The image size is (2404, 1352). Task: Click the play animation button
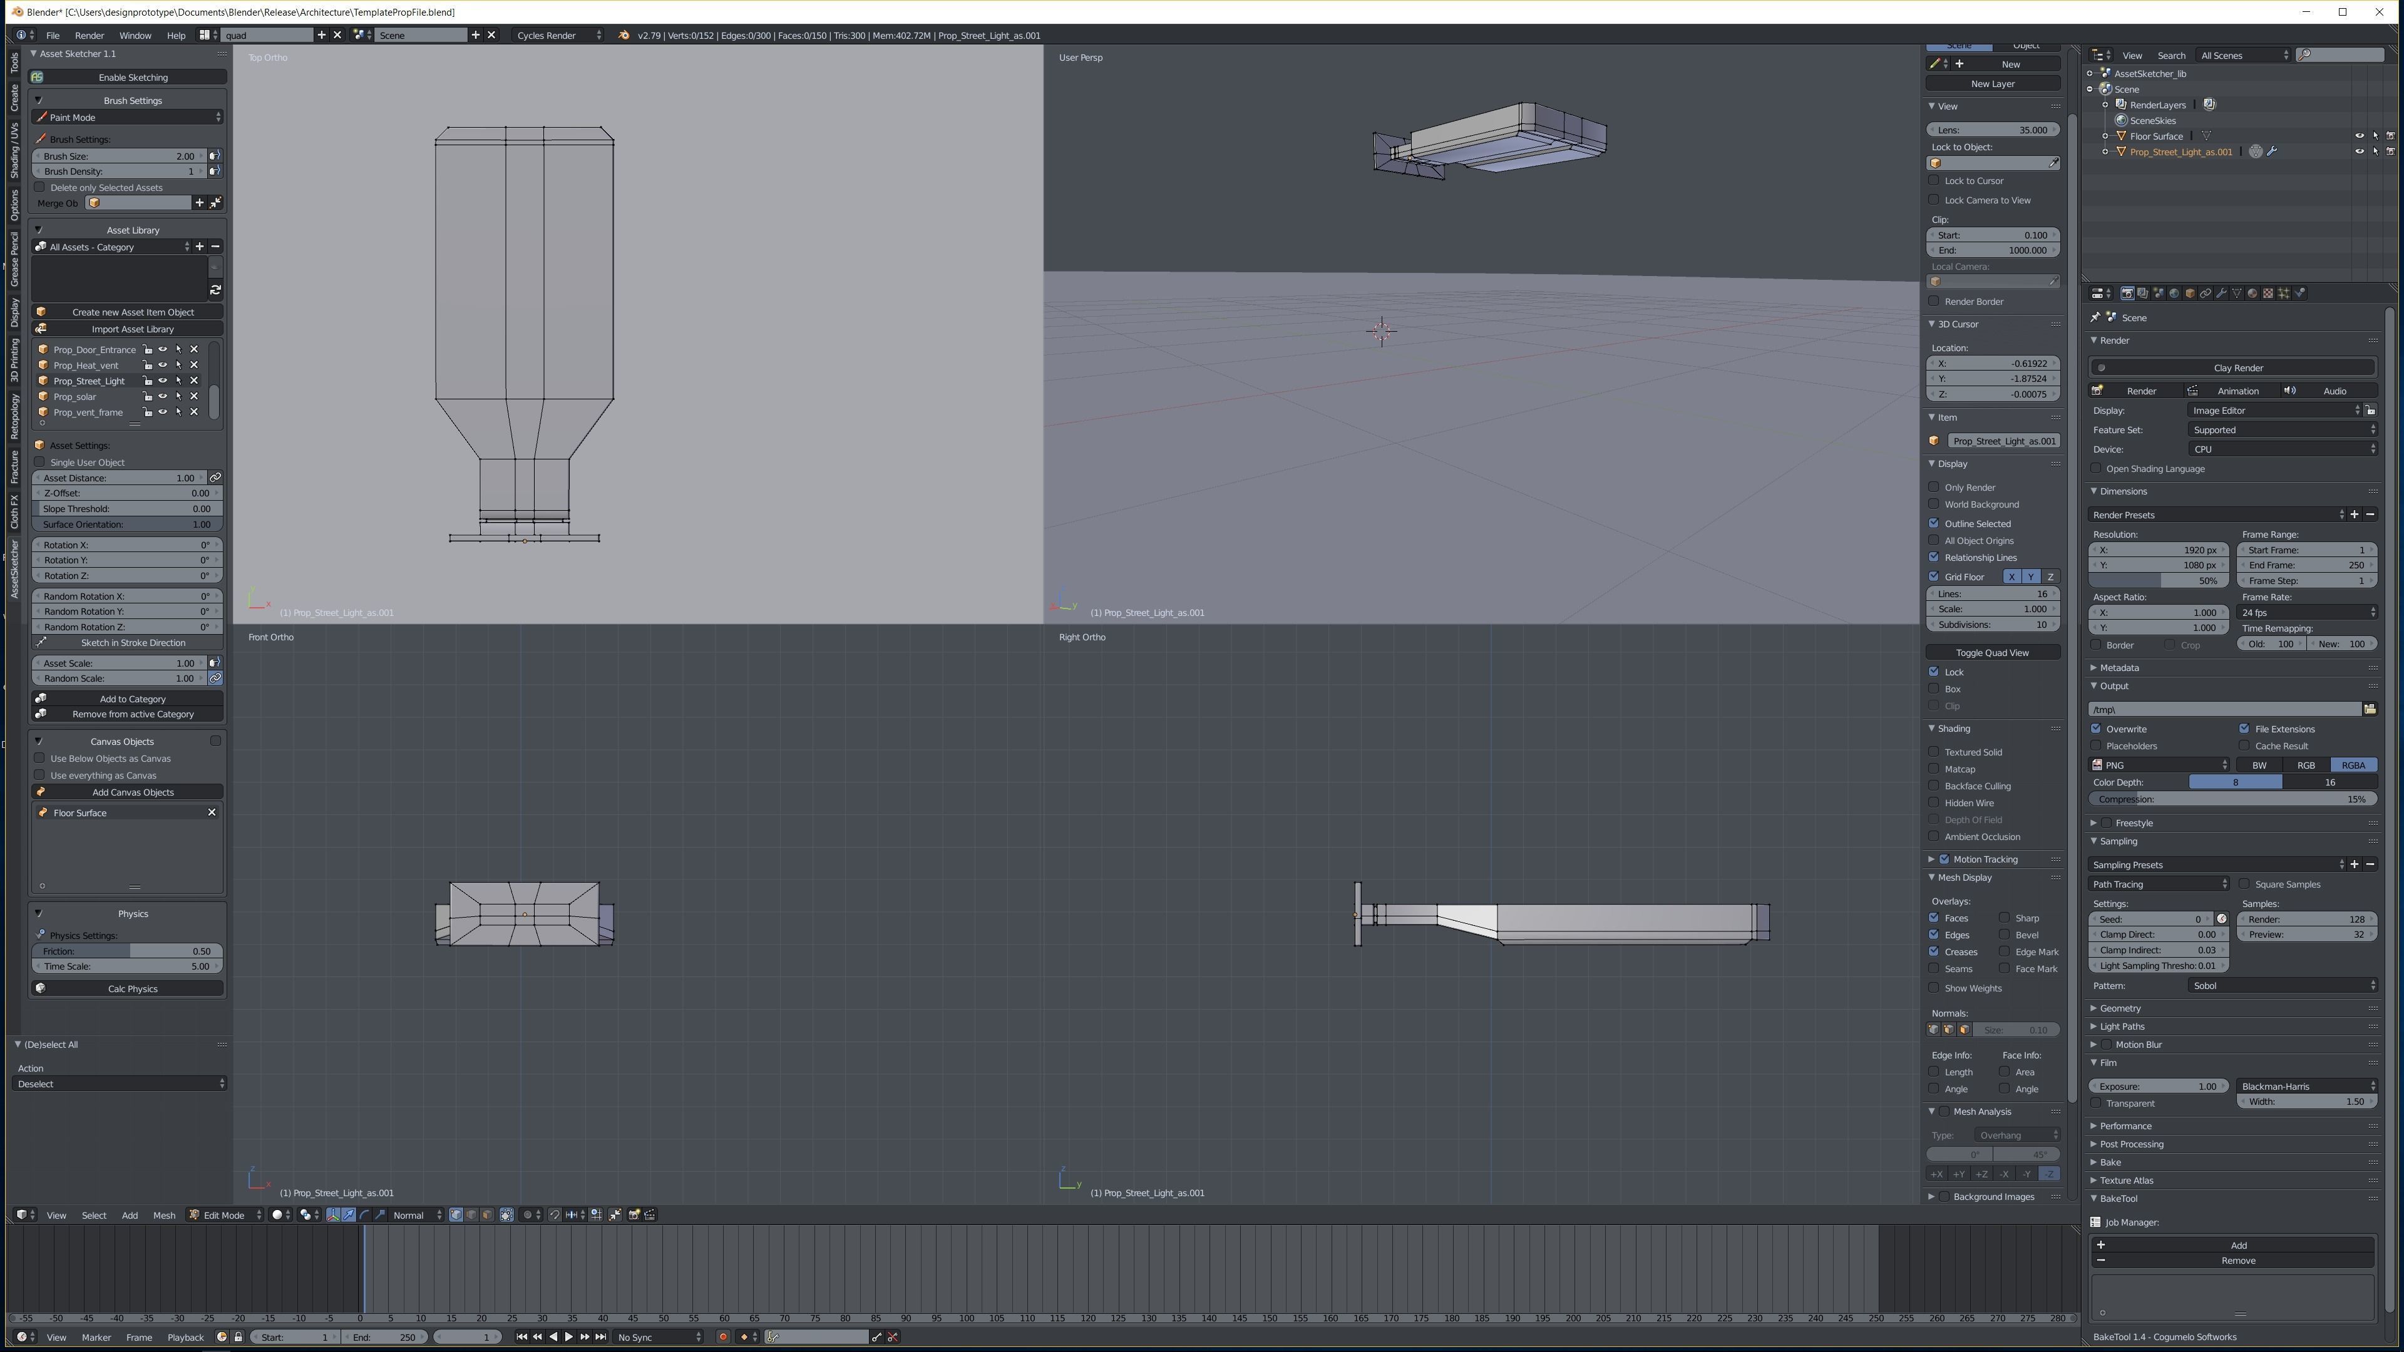(x=569, y=1337)
